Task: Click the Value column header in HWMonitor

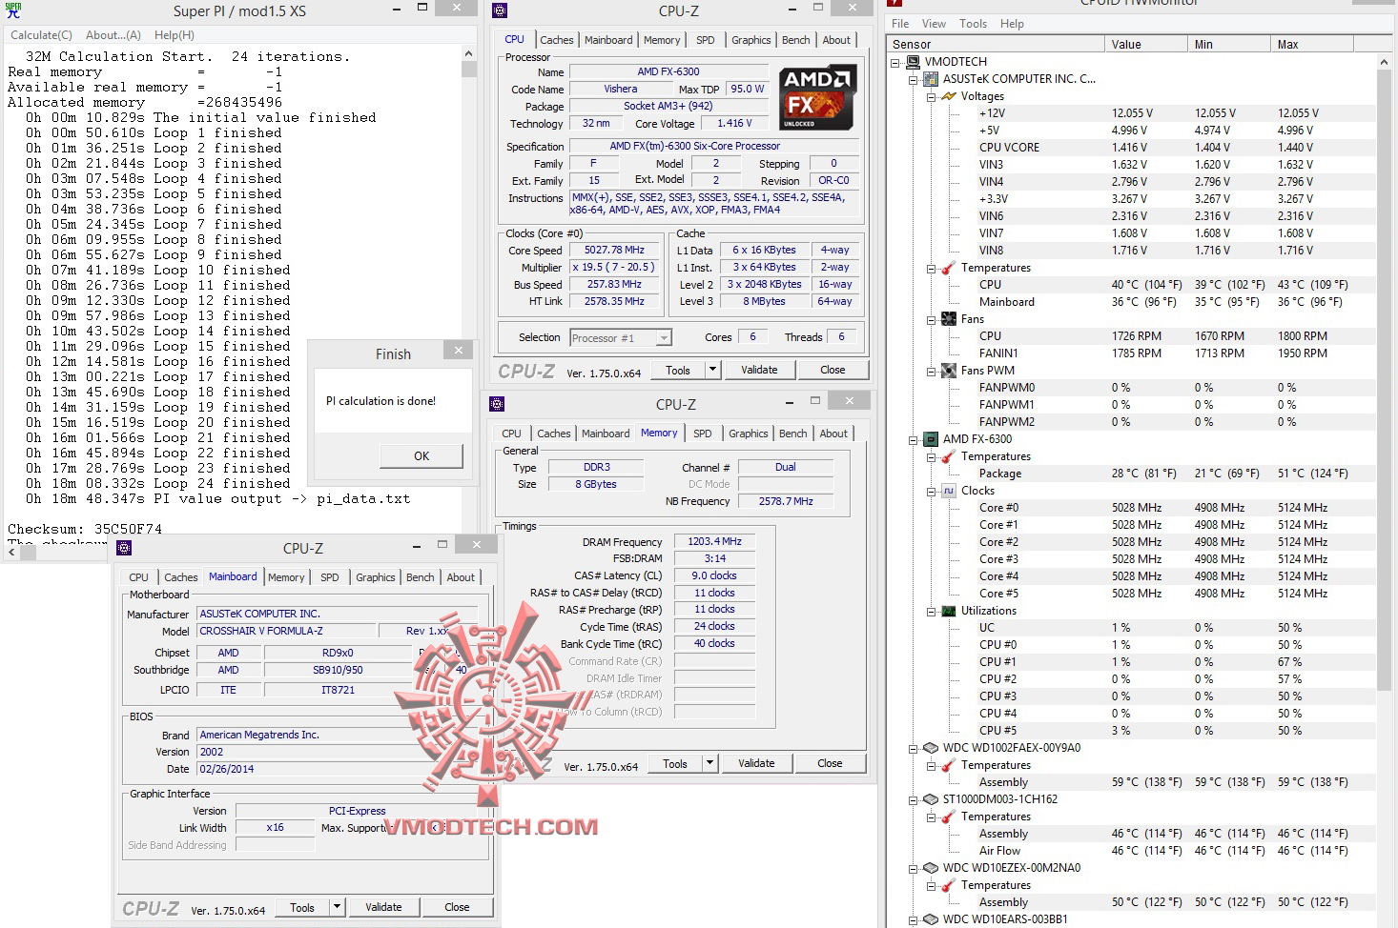Action: tap(1146, 44)
